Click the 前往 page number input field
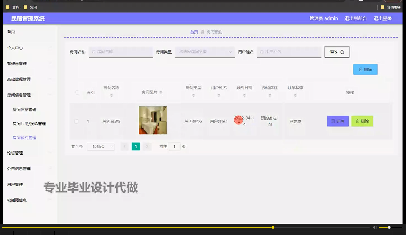 tap(174, 146)
